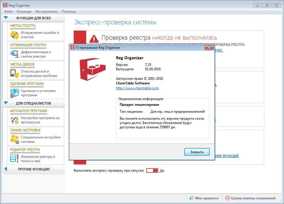This screenshot has width=284, height=204.
Task: Click 'Специальные настройки системы' text
Action: tap(40, 139)
